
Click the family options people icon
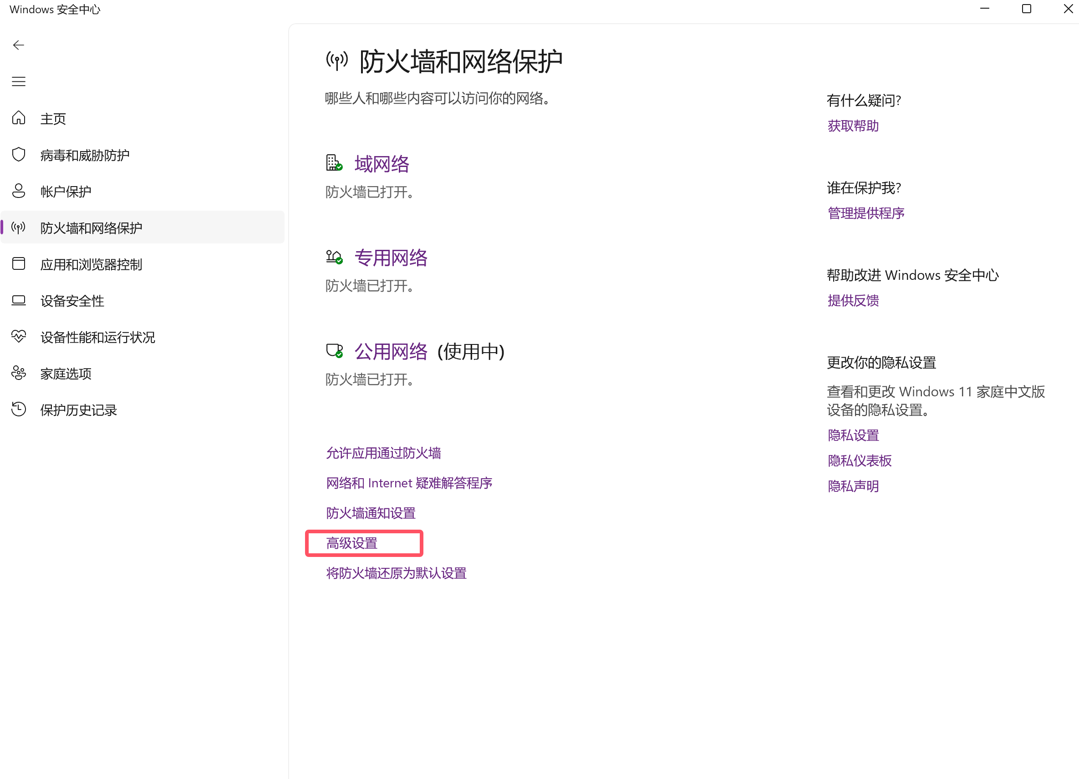pos(19,373)
